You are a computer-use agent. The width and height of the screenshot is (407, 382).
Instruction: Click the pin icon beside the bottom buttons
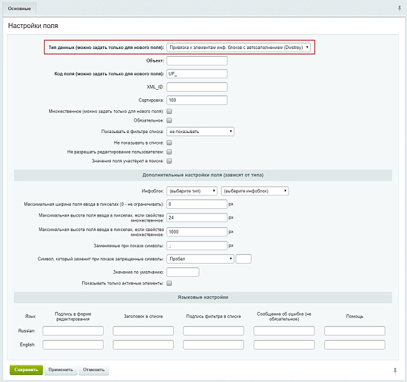pos(395,370)
